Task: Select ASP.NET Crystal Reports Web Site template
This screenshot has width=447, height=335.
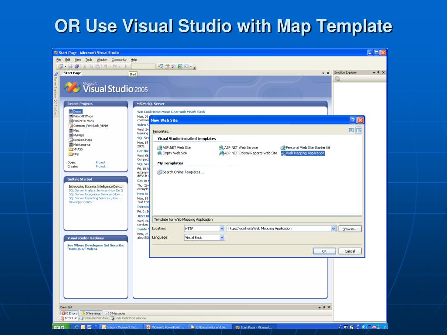Action: coord(248,153)
